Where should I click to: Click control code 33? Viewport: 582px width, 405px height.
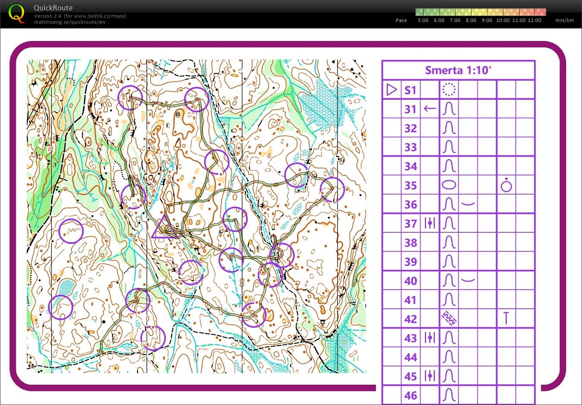[411, 147]
